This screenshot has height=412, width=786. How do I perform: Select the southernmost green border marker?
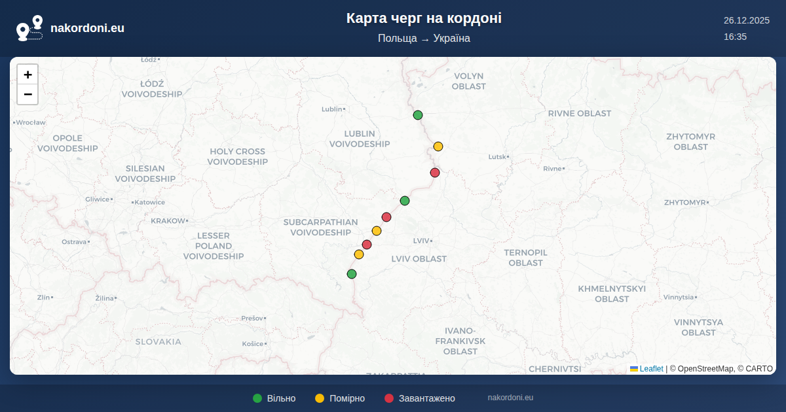click(352, 274)
